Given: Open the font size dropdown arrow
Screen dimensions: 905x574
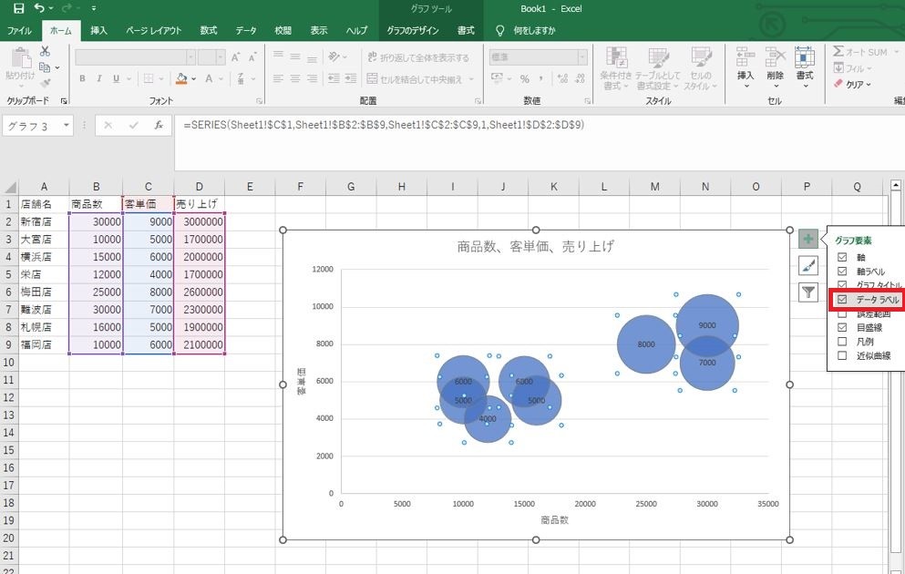Looking at the screenshot, I should click(x=220, y=57).
